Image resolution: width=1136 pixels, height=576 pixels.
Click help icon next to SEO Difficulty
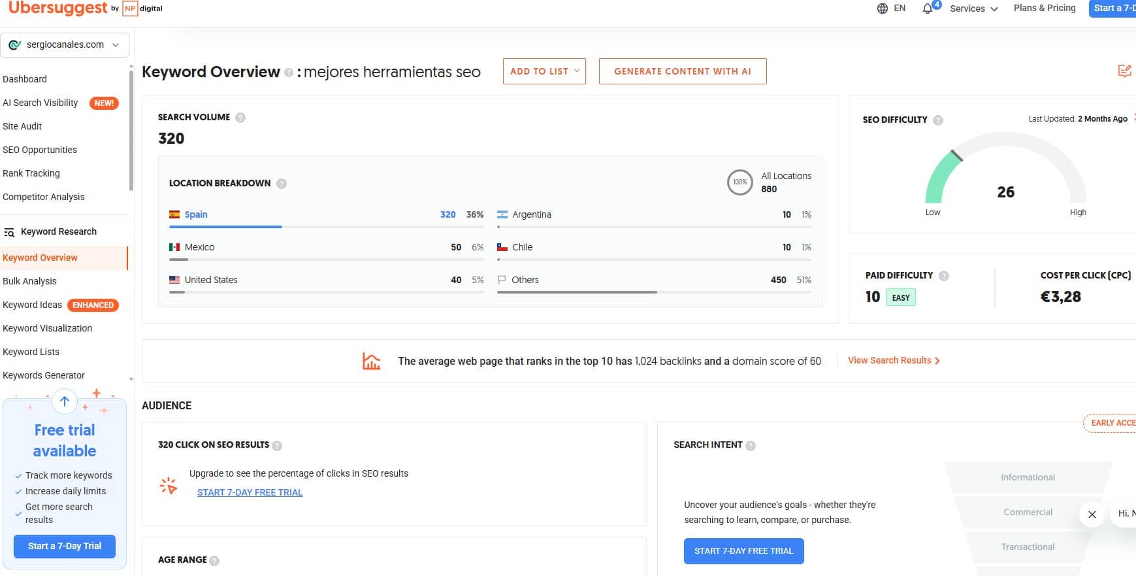pyautogui.click(x=938, y=120)
